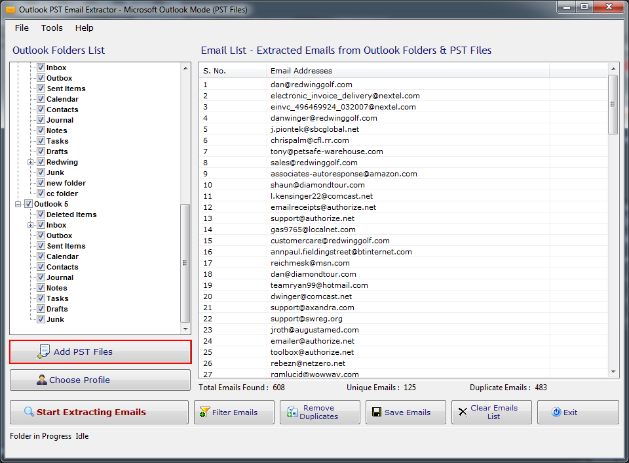629x463 pixels.
Task: Open the Help menu
Action: [85, 28]
